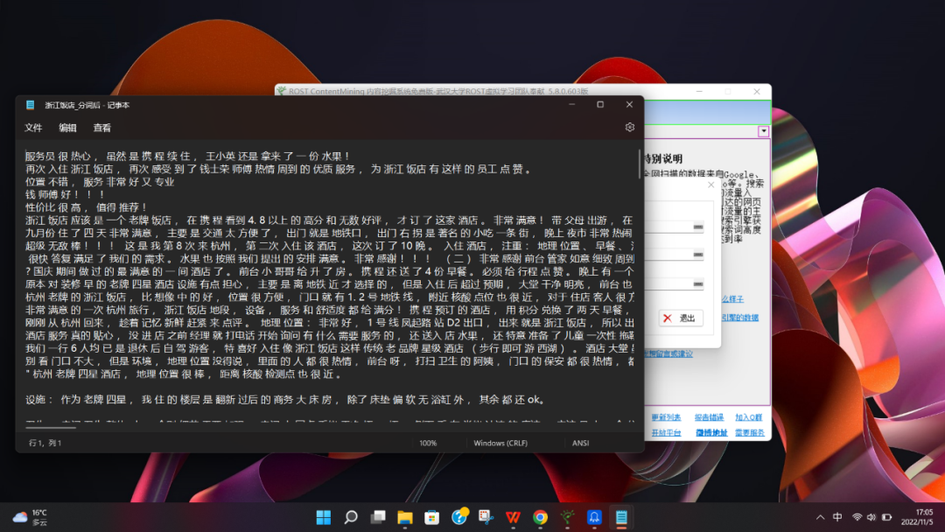This screenshot has width=945, height=532.
Task: Click the line 钱 师傅 好！！！
Action: tap(66, 194)
